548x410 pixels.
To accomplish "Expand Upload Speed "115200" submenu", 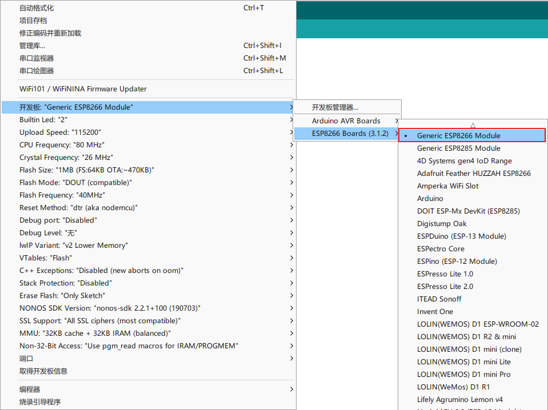I will click(149, 132).
